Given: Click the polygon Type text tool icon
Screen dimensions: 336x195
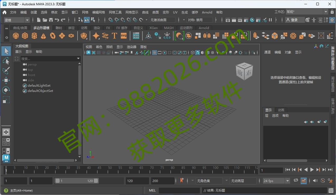Looking at the screenshot, I should point(114,36).
